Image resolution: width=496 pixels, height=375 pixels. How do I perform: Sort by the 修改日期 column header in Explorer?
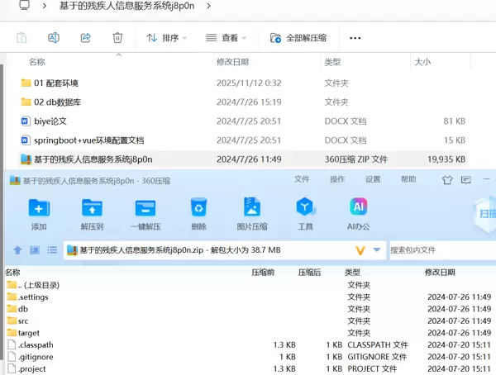pos(232,62)
